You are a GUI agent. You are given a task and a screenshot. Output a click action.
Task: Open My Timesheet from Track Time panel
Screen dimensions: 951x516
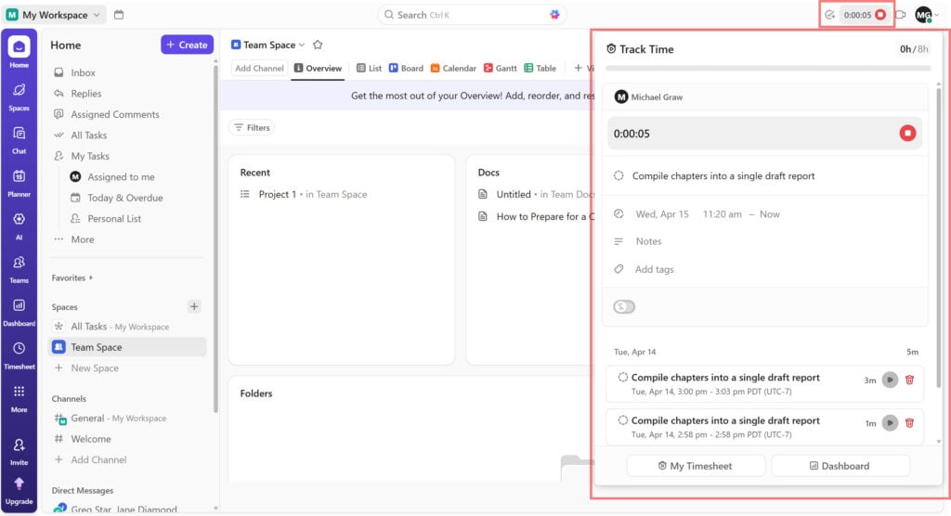point(696,466)
